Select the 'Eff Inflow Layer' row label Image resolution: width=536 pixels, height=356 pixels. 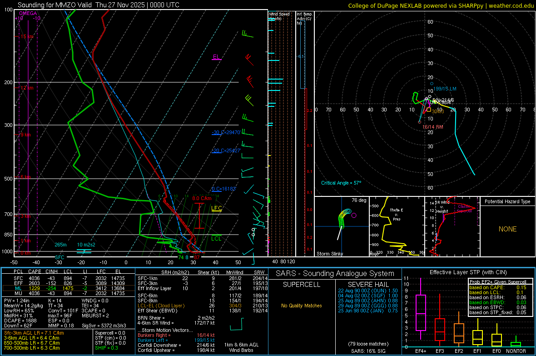[x=154, y=289]
